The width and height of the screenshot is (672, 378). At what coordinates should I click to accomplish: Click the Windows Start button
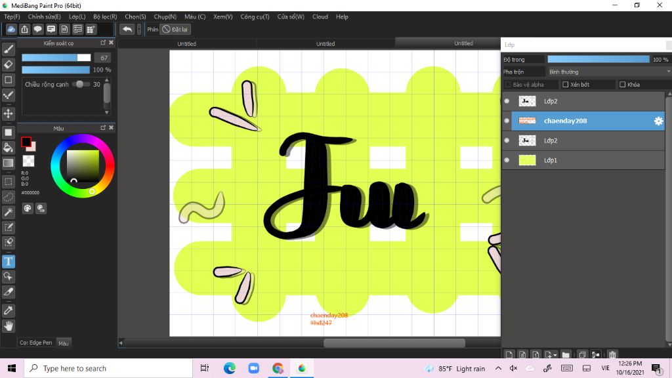point(12,368)
